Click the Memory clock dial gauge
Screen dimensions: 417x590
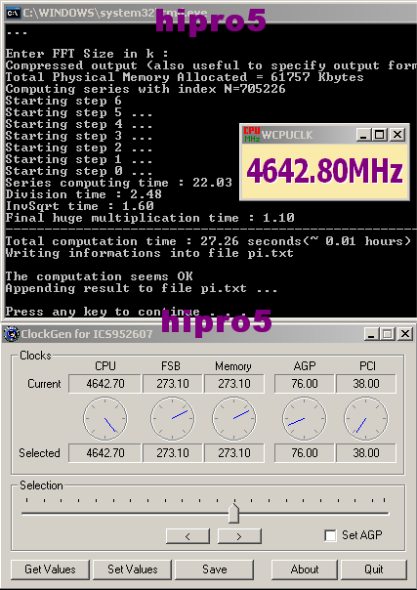(234, 418)
